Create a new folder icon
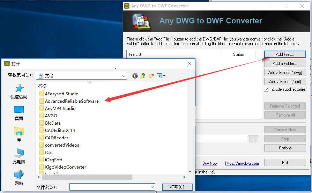Screen dimensions: 312x193 151,76
